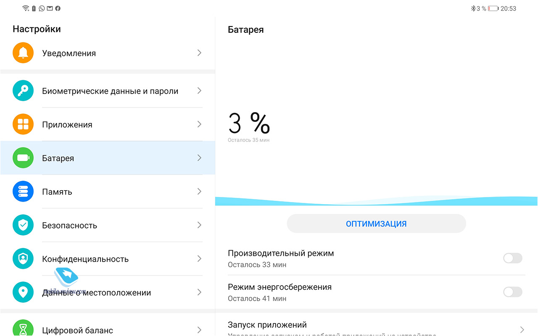Tap the hourglass Цифровой баланс icon
Viewport: 538px width, 336px height.
tap(23, 328)
